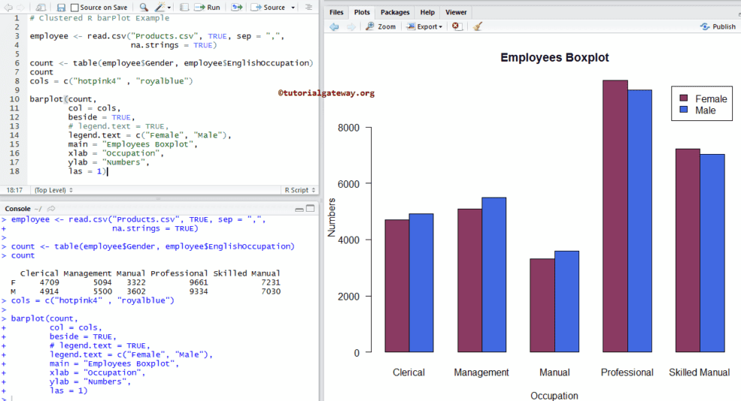Open code tools magic wand menu

click(x=163, y=7)
